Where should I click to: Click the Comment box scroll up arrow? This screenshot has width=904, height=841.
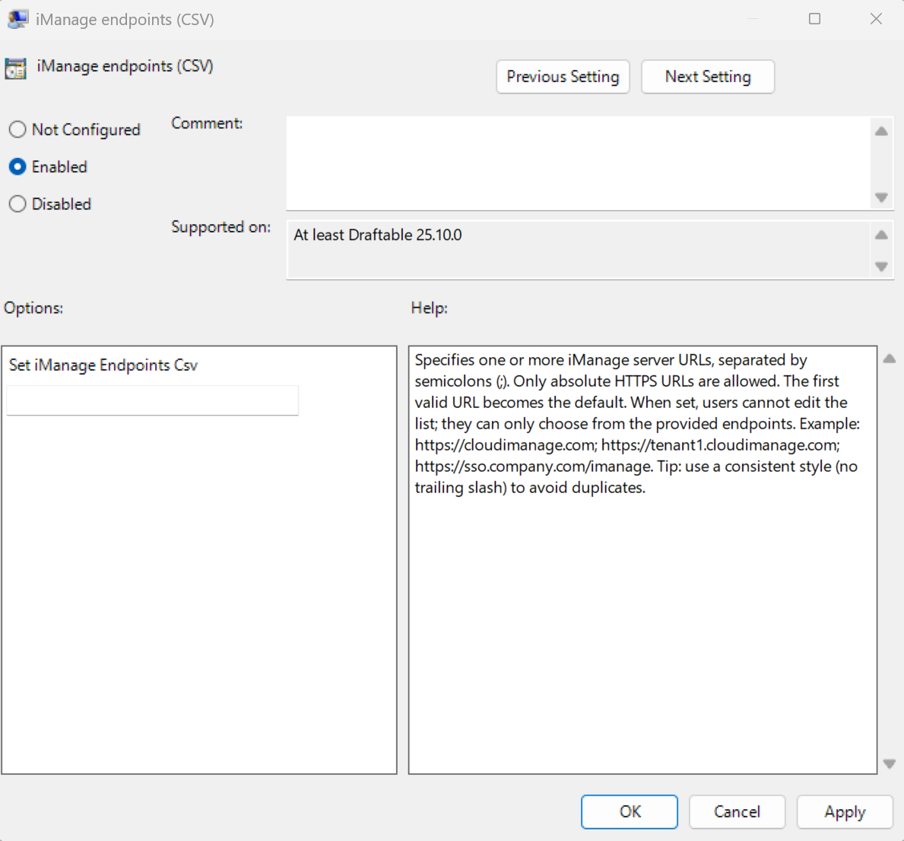pyautogui.click(x=881, y=131)
